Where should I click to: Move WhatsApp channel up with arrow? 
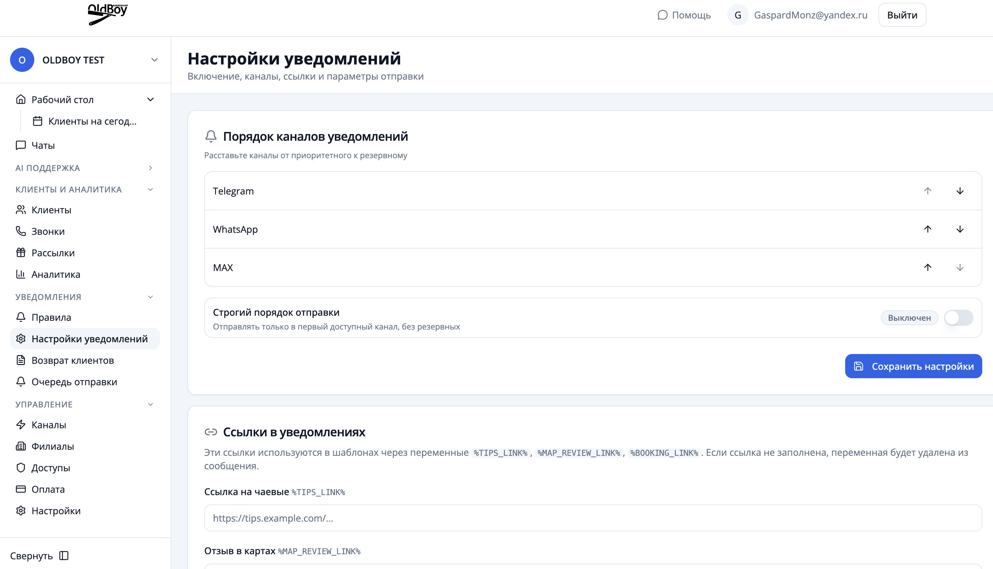coord(928,229)
